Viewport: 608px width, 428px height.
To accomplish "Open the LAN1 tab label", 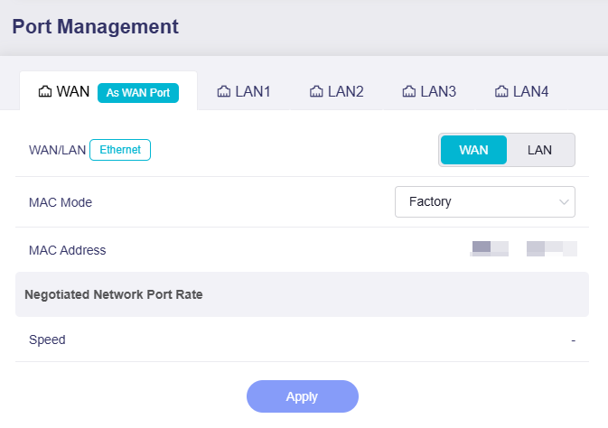I will (x=253, y=91).
